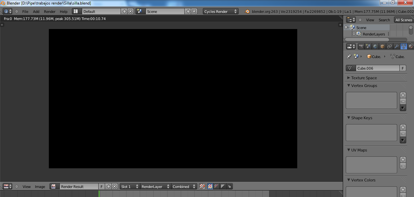Switch to Render properties tab
The image size is (414, 197).
361,46
